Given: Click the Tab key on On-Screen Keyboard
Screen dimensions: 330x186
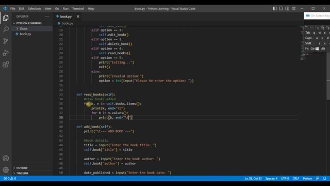Looking at the screenshot, I should [308, 33].
